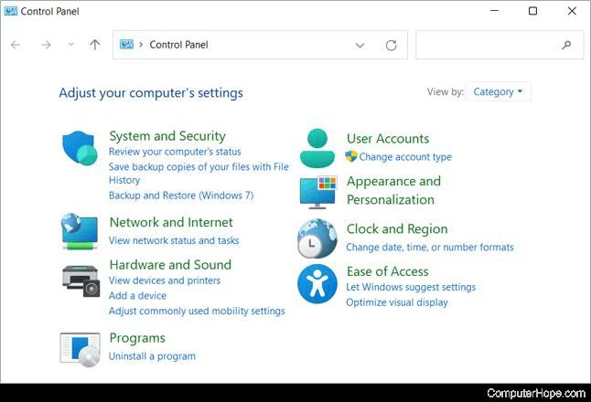The image size is (591, 402).
Task: Open Change account type link
Action: (405, 157)
